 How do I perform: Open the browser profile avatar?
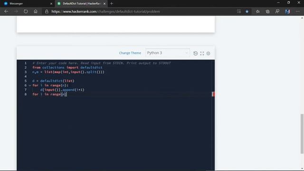click(x=287, y=11)
